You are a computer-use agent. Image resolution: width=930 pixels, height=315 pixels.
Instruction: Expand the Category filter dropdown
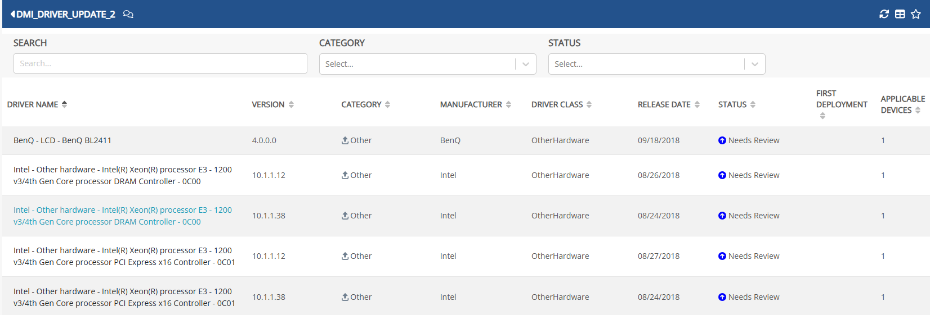pos(526,64)
